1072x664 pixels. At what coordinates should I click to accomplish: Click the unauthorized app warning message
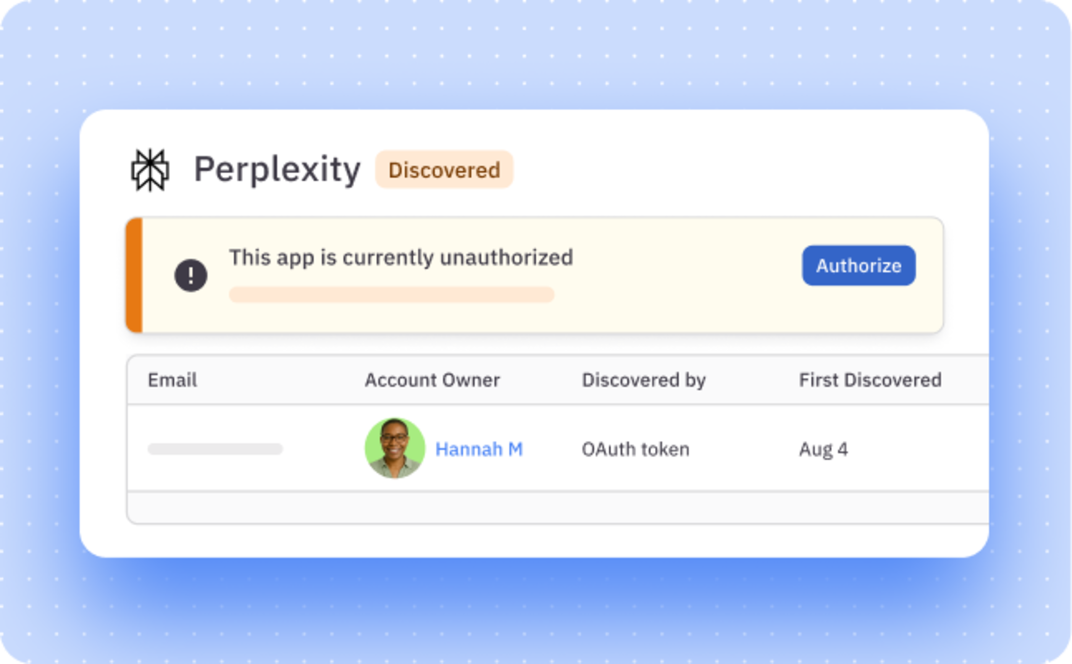401,257
